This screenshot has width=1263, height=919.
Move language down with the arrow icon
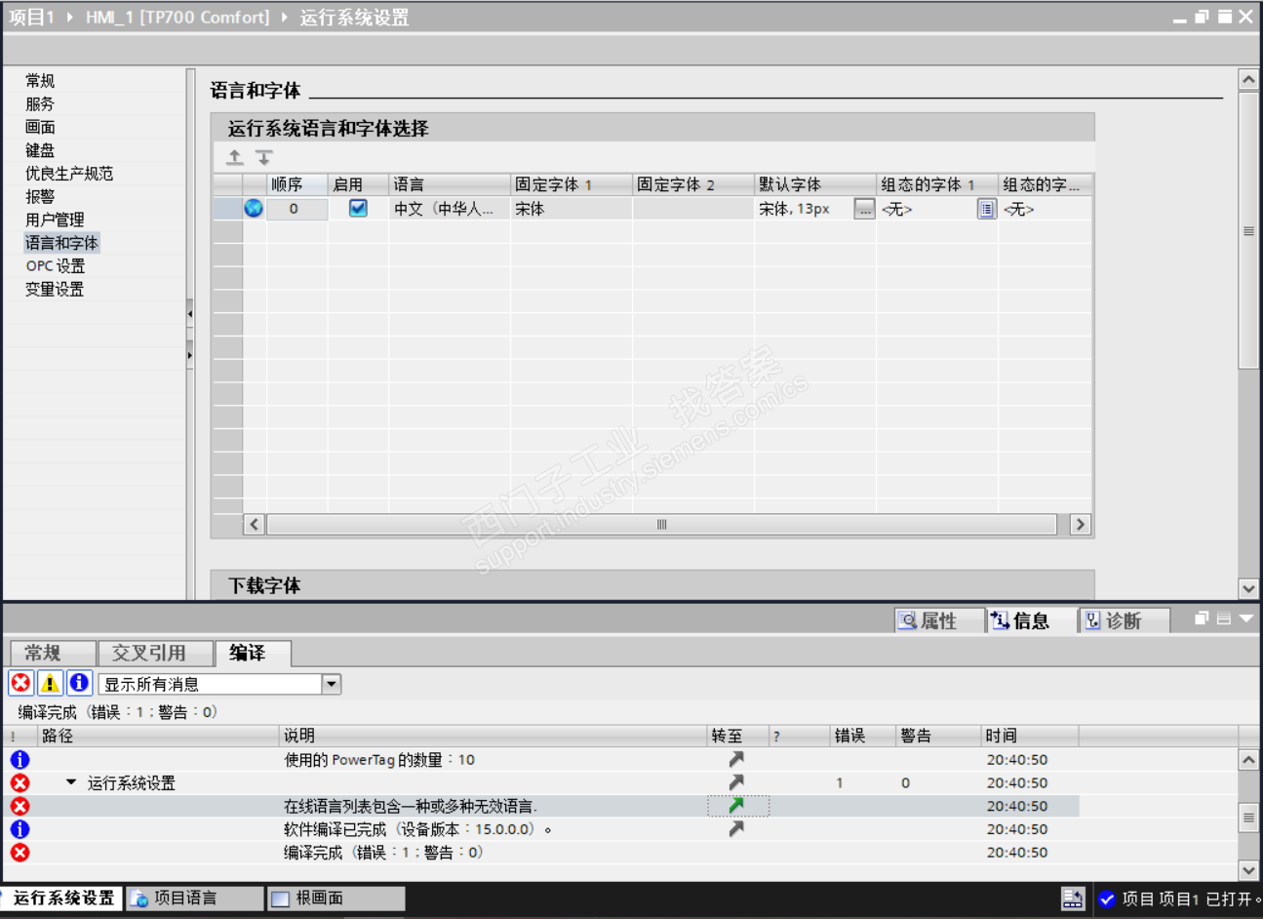click(x=264, y=157)
